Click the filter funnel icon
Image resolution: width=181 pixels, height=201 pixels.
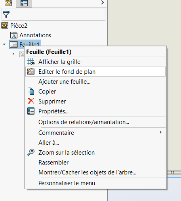pyautogui.click(x=6, y=15)
